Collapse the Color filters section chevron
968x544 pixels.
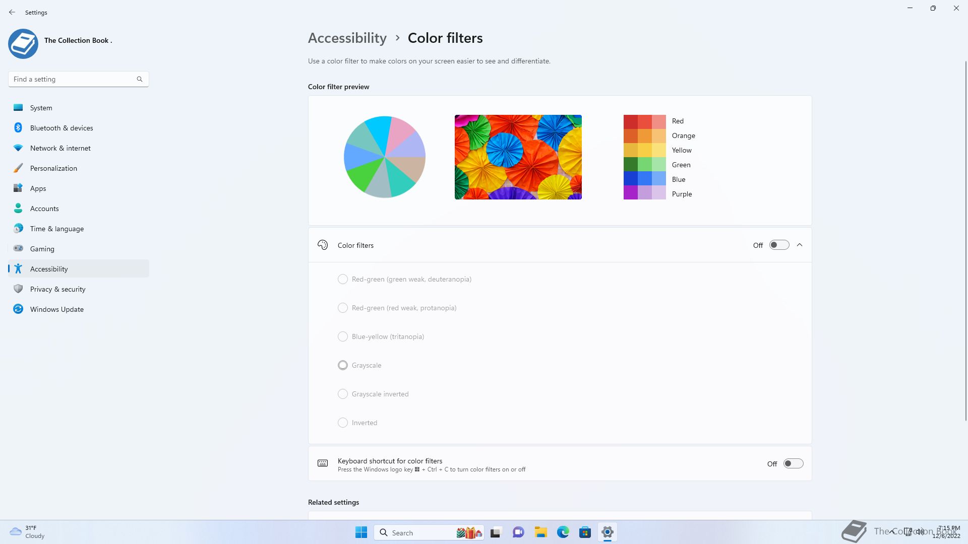click(800, 245)
